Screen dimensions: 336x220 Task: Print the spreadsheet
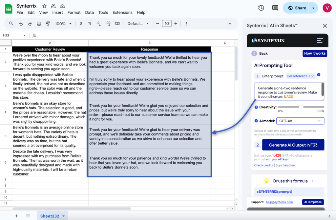pyautogui.click(x=39, y=24)
